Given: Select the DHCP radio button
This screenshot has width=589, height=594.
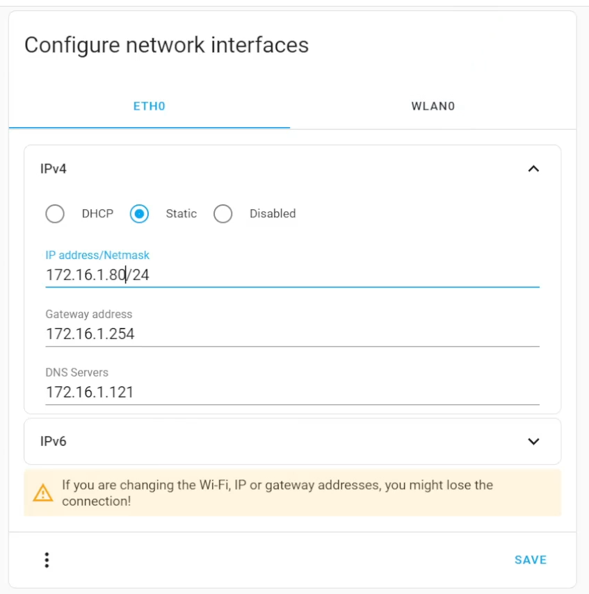Looking at the screenshot, I should click(x=55, y=214).
